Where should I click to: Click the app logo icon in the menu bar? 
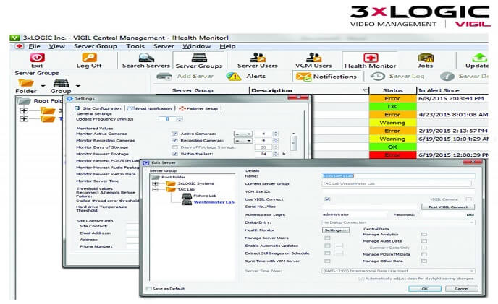[x=20, y=46]
